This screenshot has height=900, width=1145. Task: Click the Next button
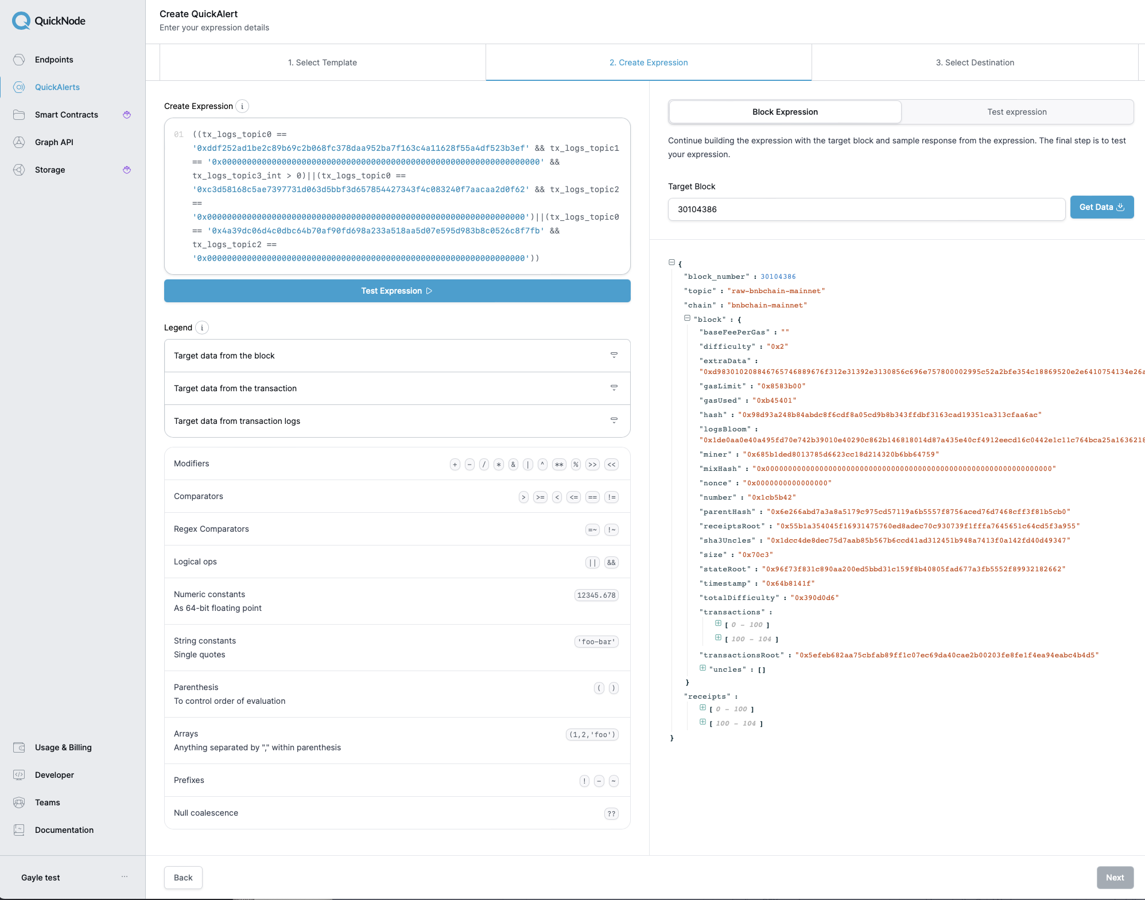(1115, 878)
